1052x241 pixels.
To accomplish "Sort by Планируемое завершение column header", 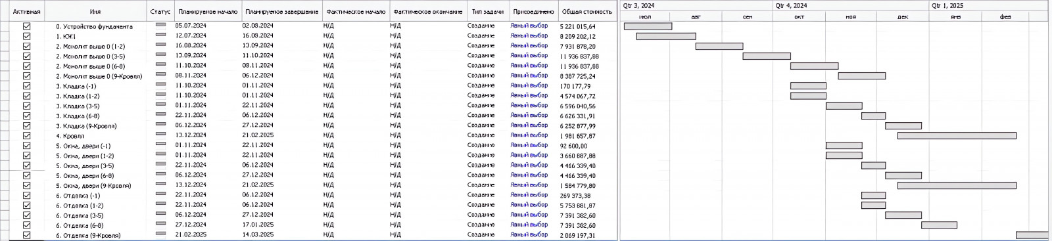I will [x=281, y=11].
